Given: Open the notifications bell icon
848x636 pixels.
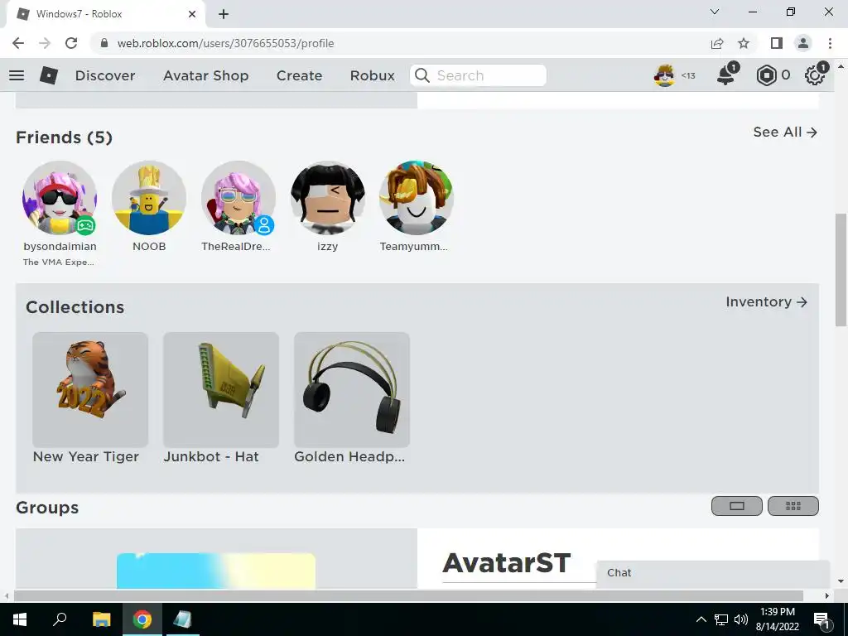Looking at the screenshot, I should [725, 75].
